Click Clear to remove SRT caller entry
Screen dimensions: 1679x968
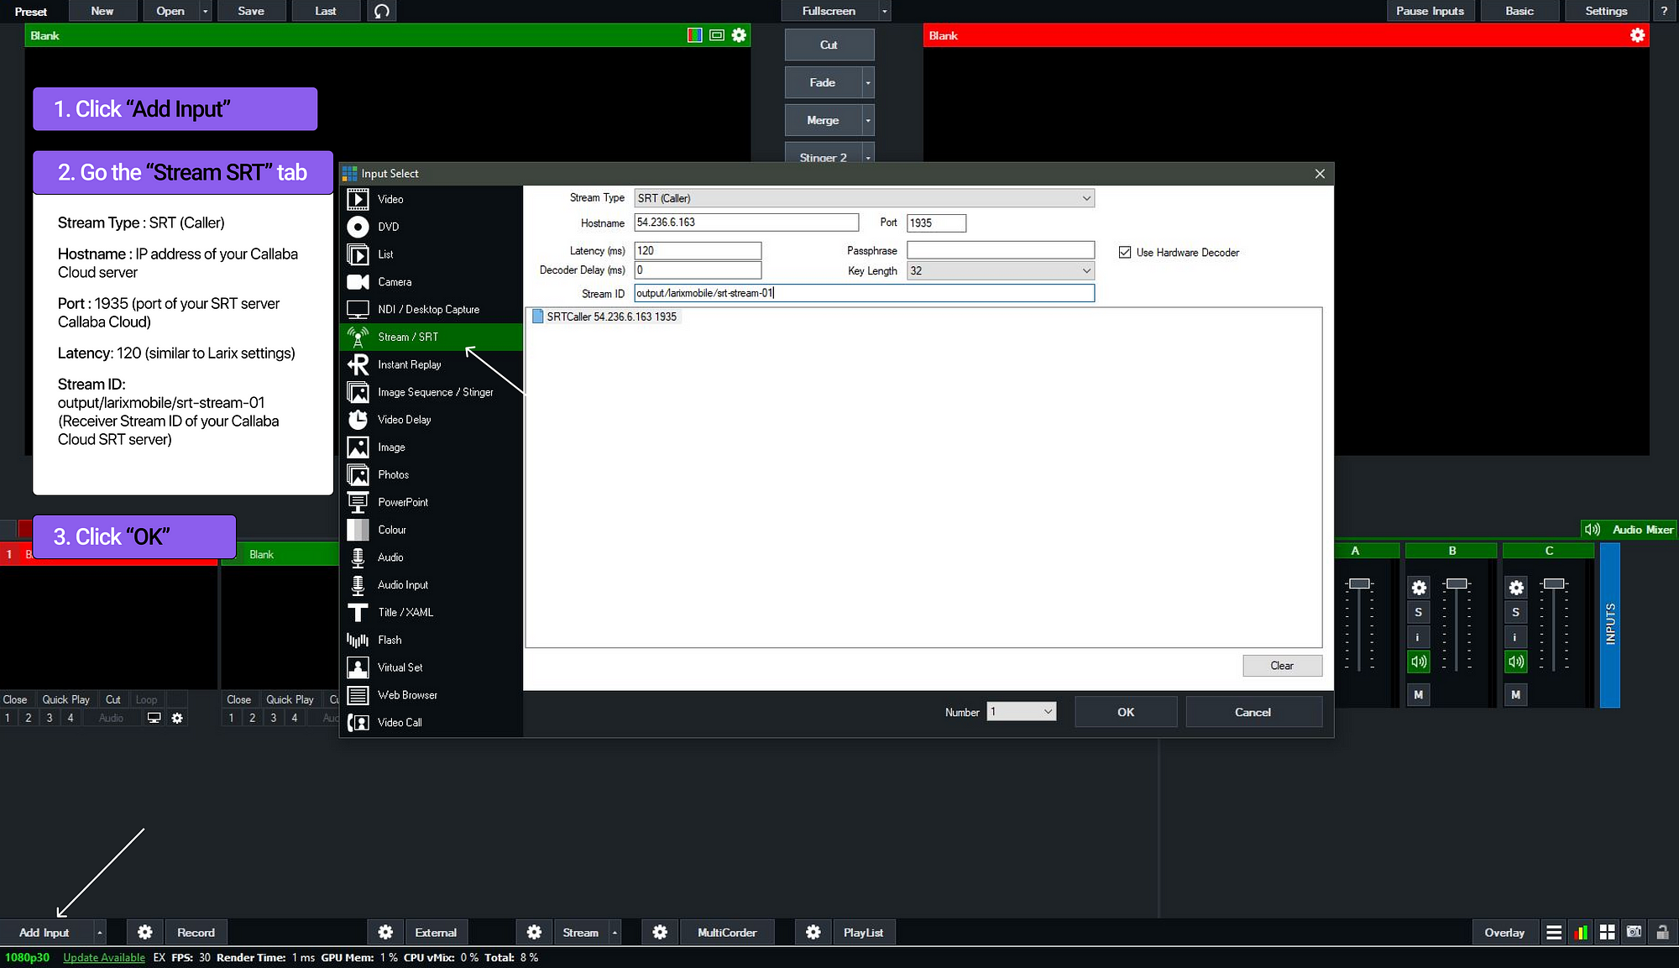click(x=1281, y=665)
